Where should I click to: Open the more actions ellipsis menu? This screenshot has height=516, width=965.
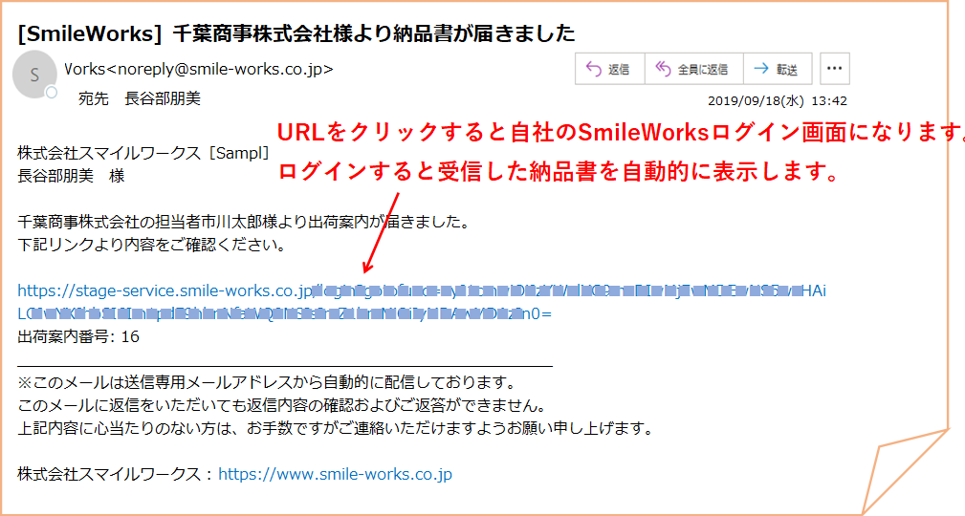(834, 68)
